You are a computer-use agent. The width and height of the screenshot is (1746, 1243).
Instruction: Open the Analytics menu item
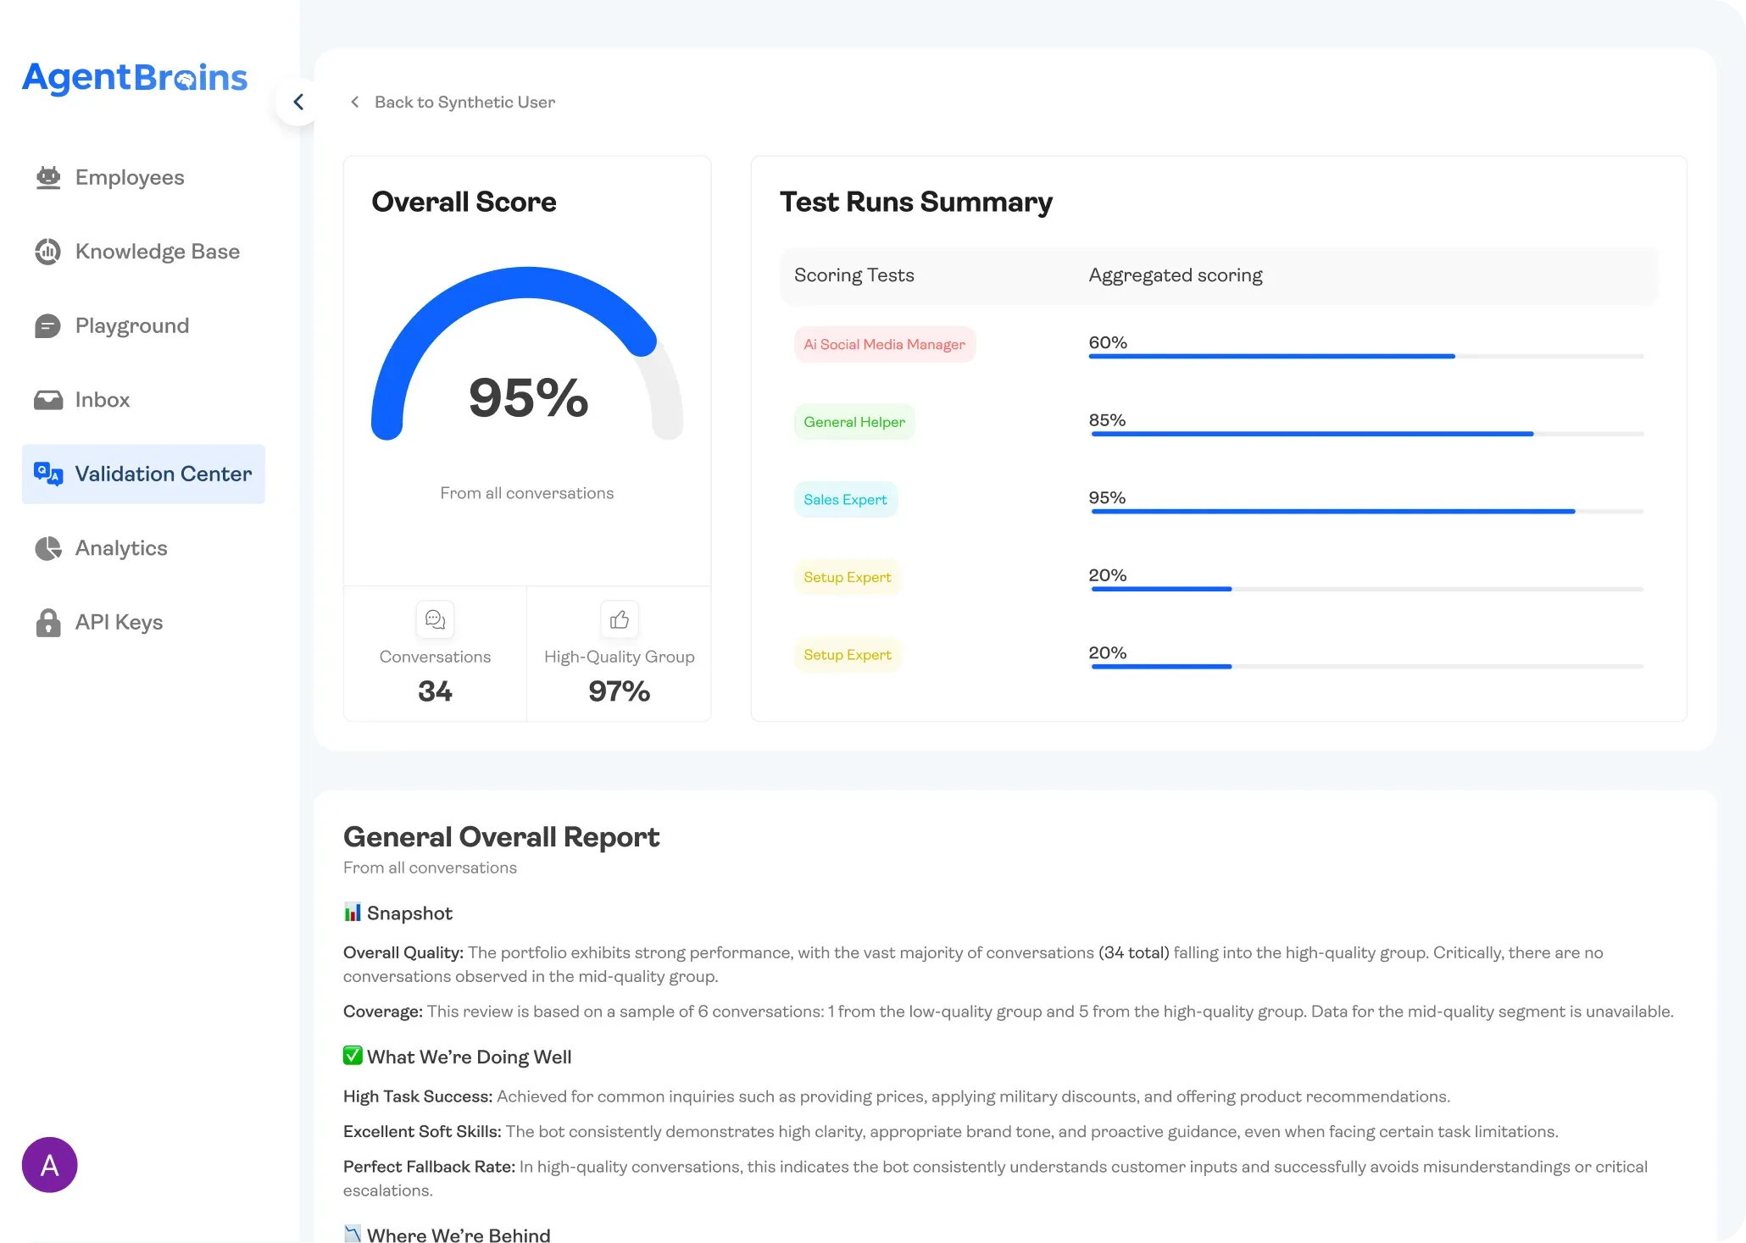point(121,548)
